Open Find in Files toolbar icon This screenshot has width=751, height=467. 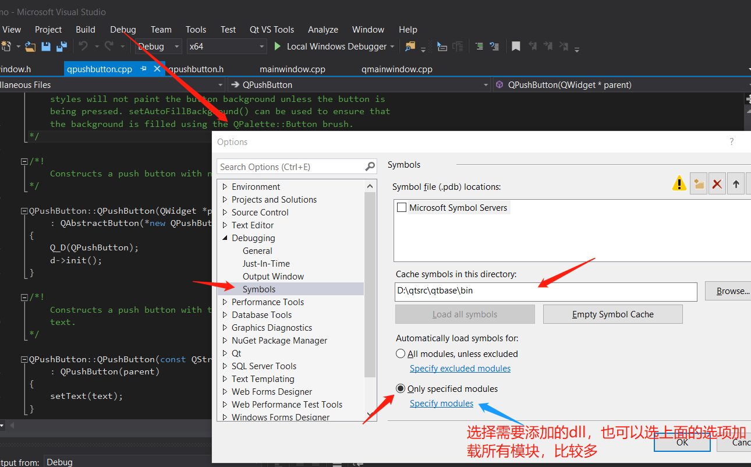click(x=410, y=46)
